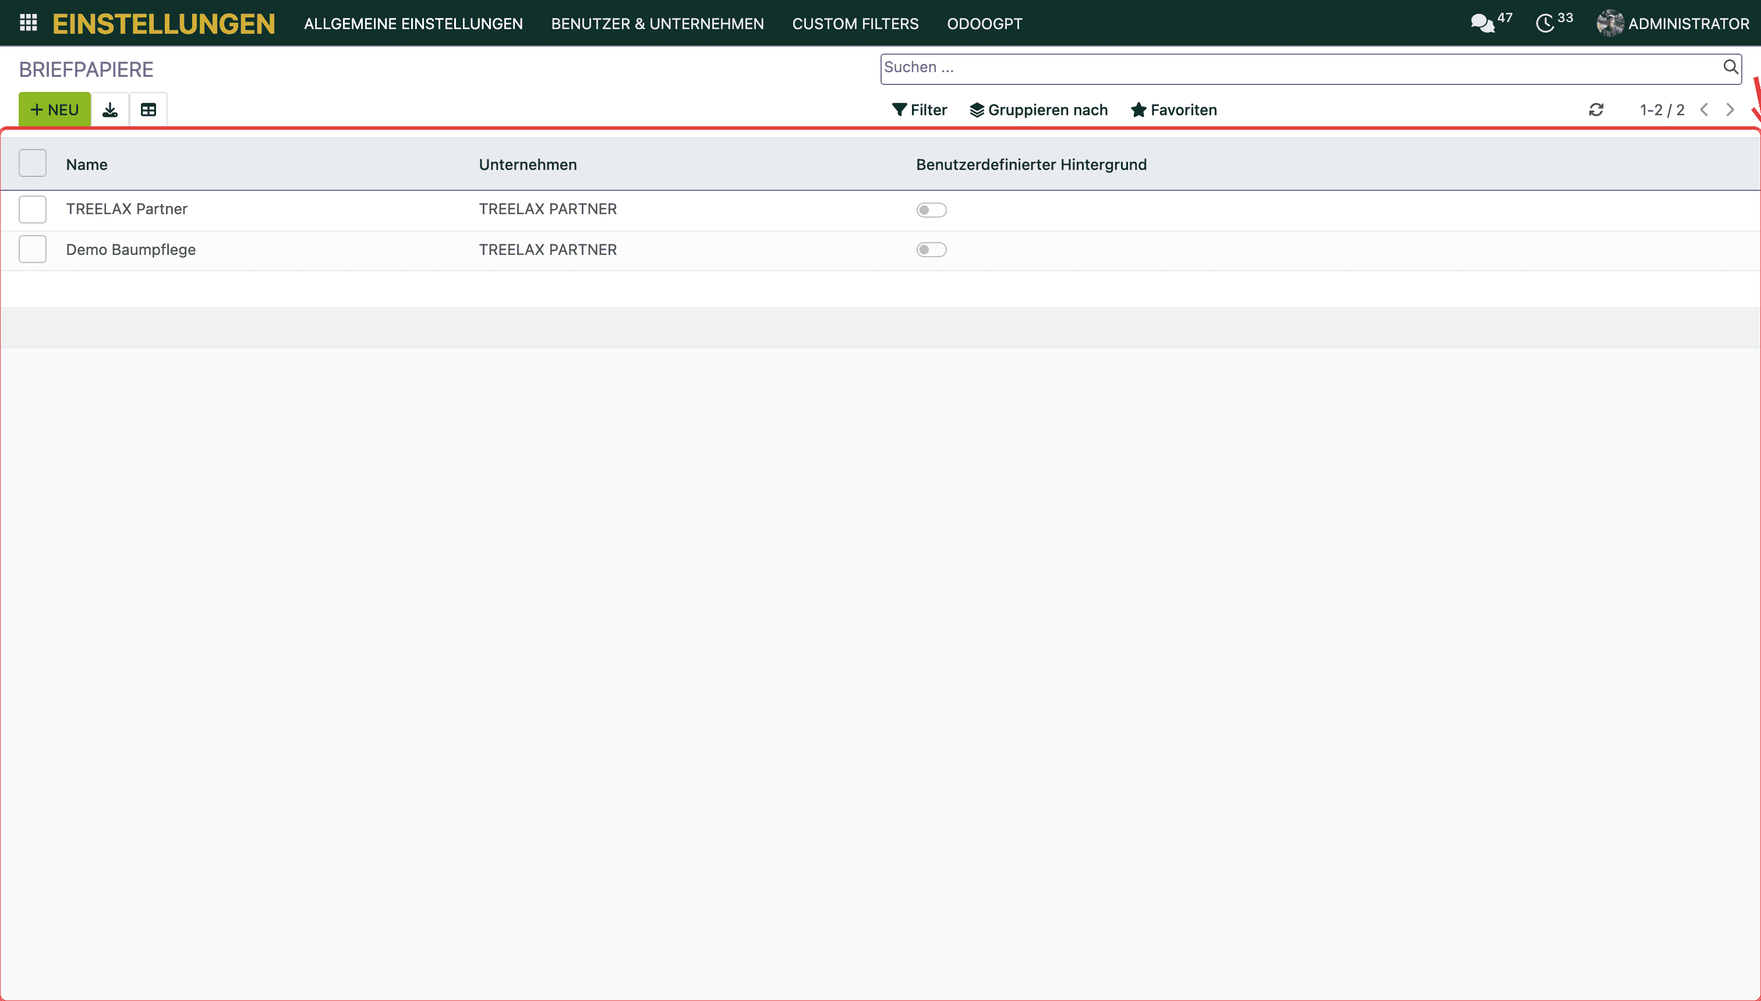Click the Neu button
The image size is (1761, 1001).
click(x=54, y=110)
